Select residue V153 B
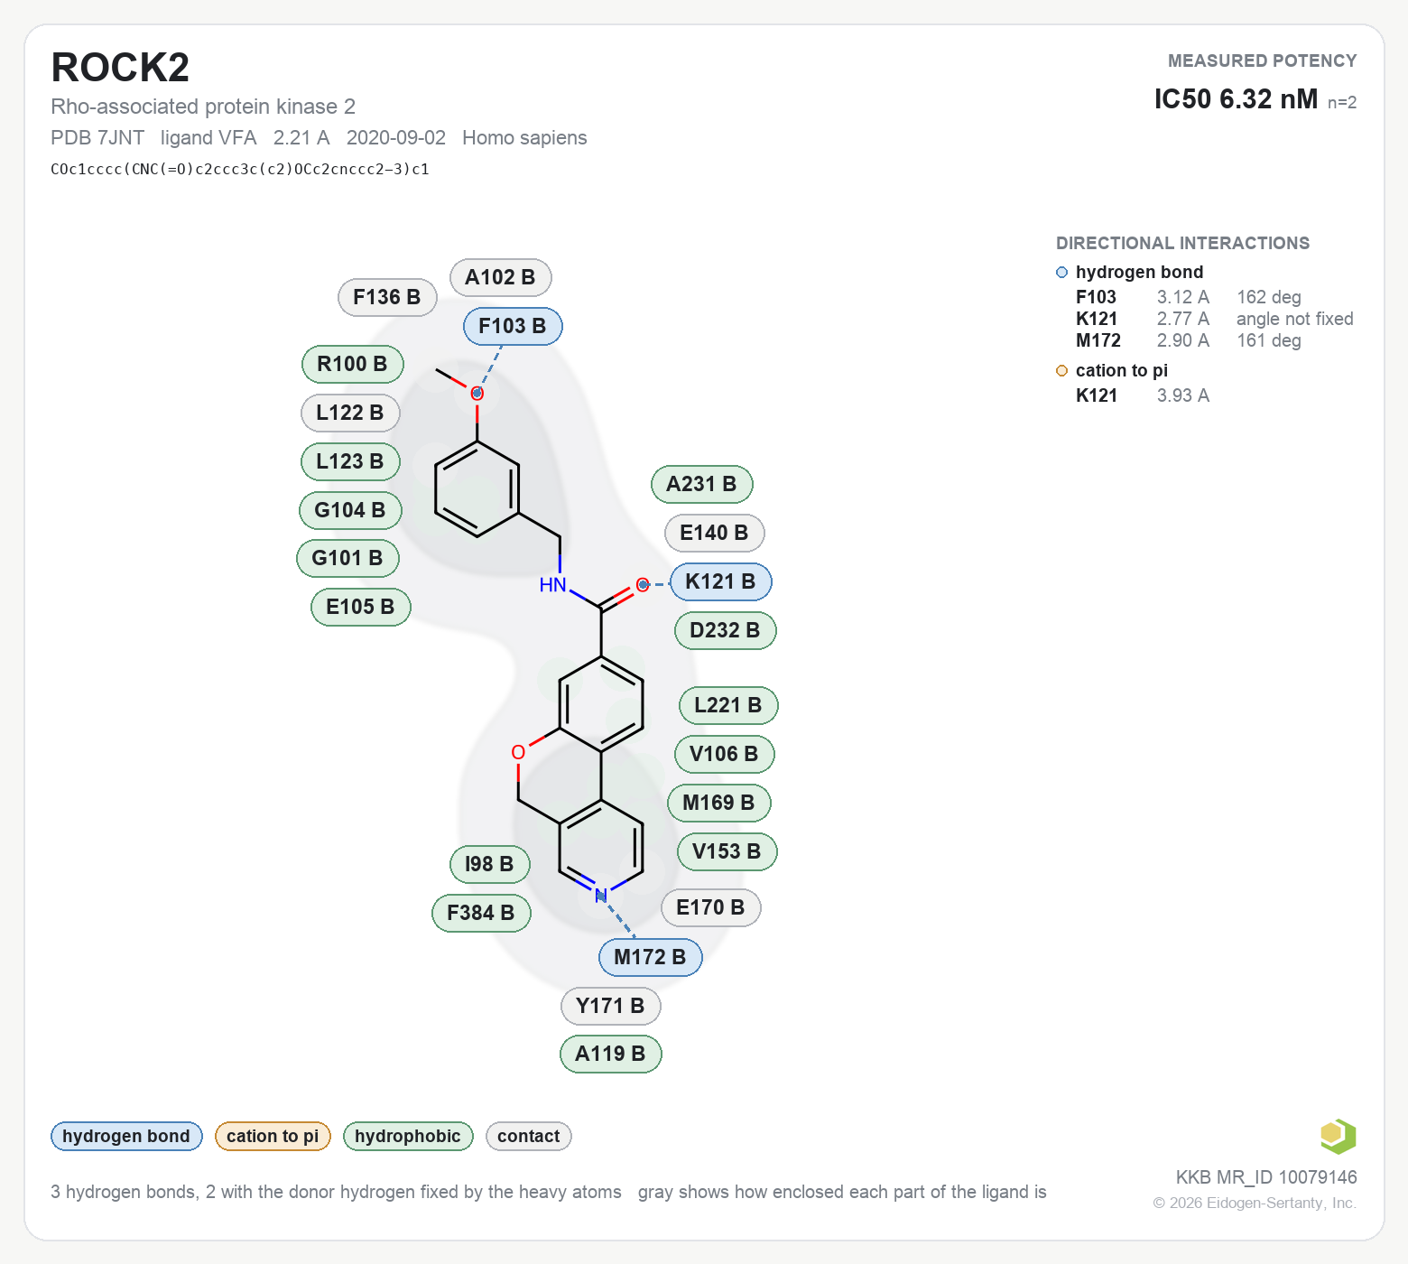This screenshot has height=1264, width=1408. click(727, 851)
